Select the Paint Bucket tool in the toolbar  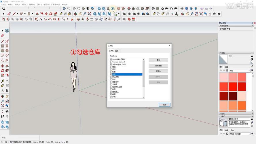70,14
